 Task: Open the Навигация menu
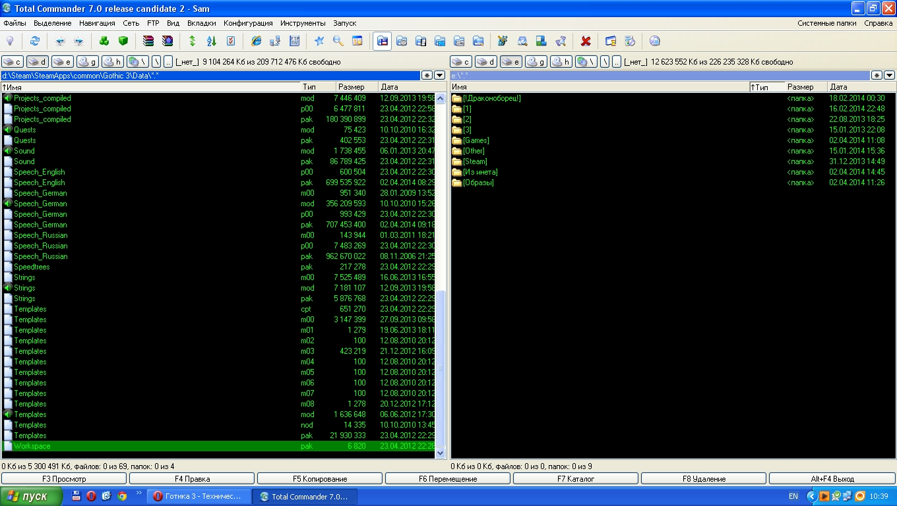[97, 23]
